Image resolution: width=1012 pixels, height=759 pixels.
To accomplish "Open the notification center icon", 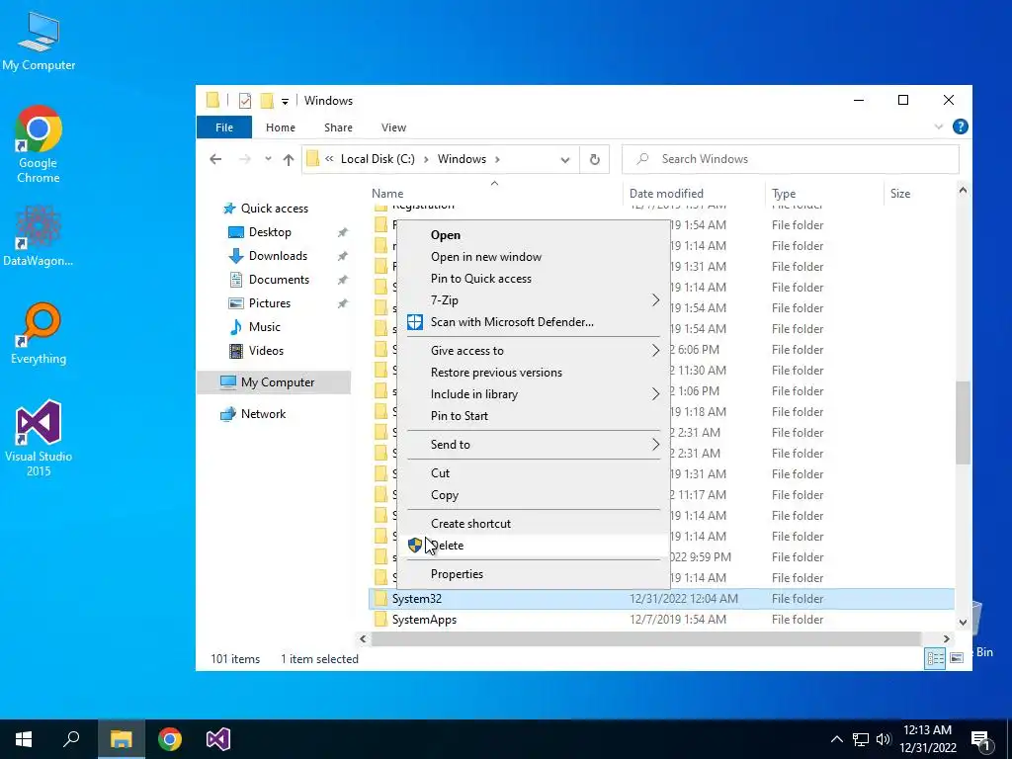I will pyautogui.click(x=981, y=740).
